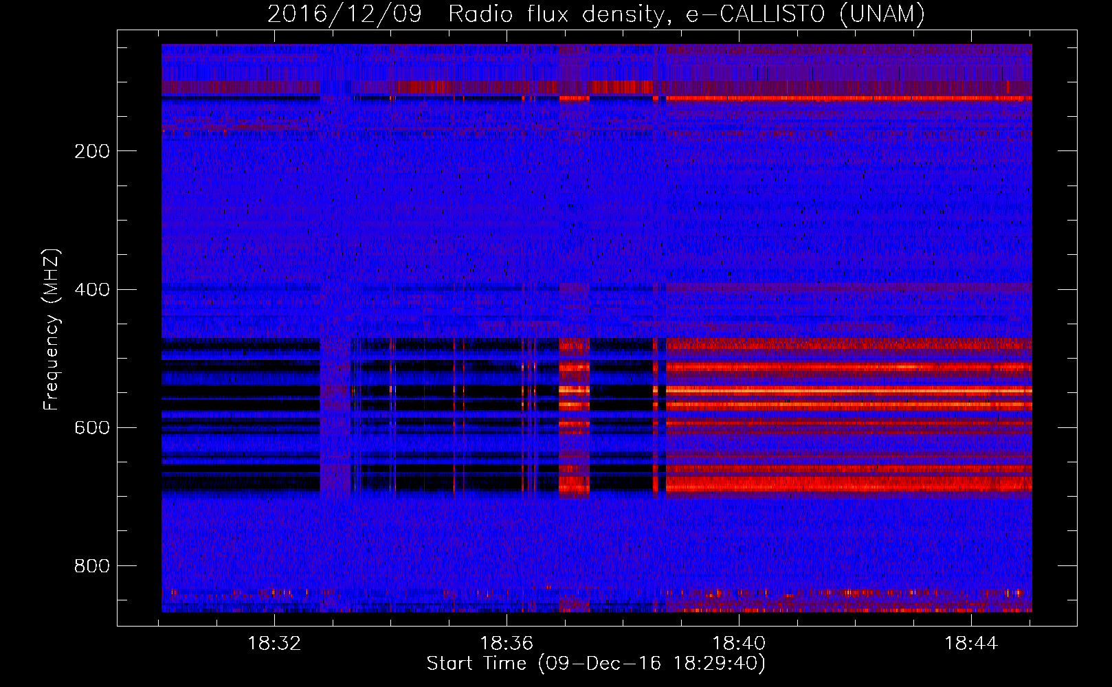
Task: Click the plot title '2016/12/09 Radio flux density, e-CALLISTO (UNAM)'
Action: tap(596, 14)
